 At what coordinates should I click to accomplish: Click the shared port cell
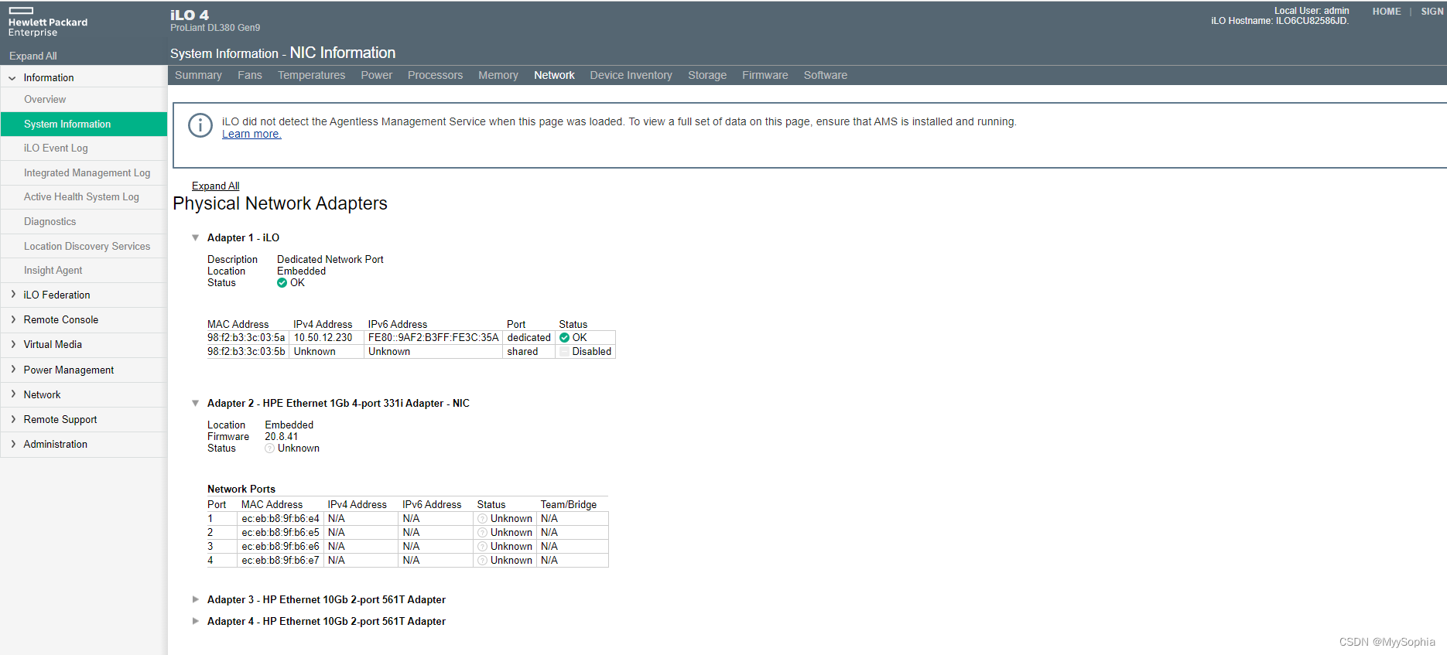pos(529,352)
